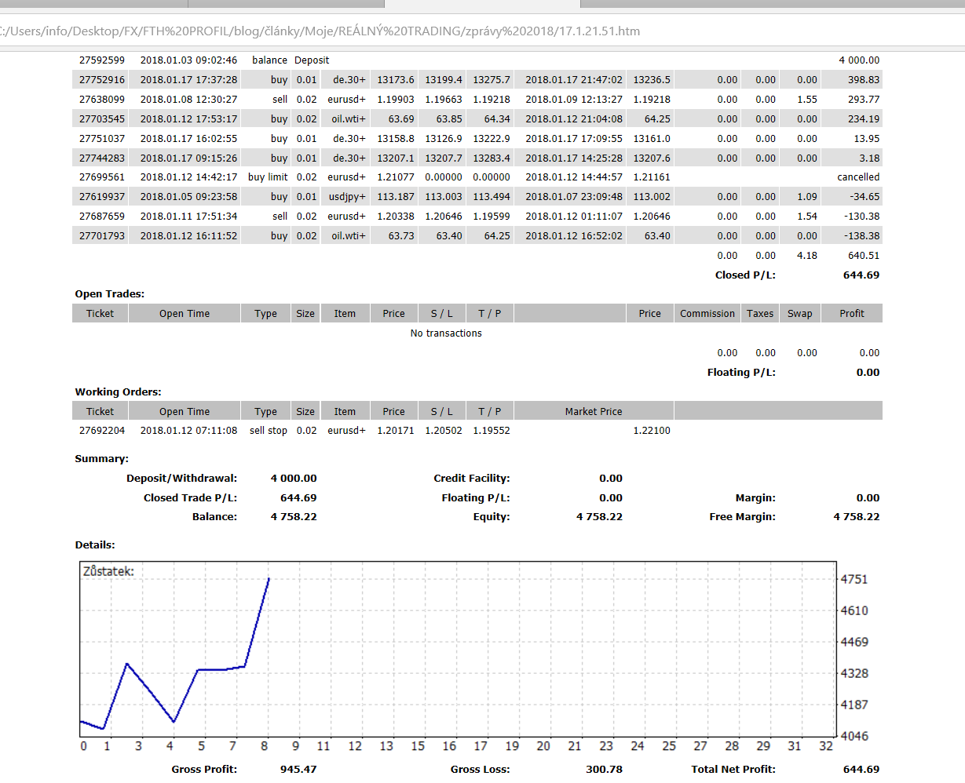Viewport: 965px width, 783px height.
Task: Select ticket number 27699561
Action: [102, 177]
